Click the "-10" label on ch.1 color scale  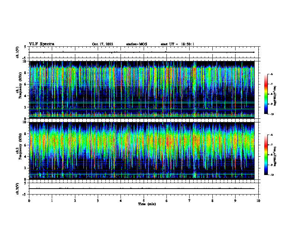coord(272,114)
